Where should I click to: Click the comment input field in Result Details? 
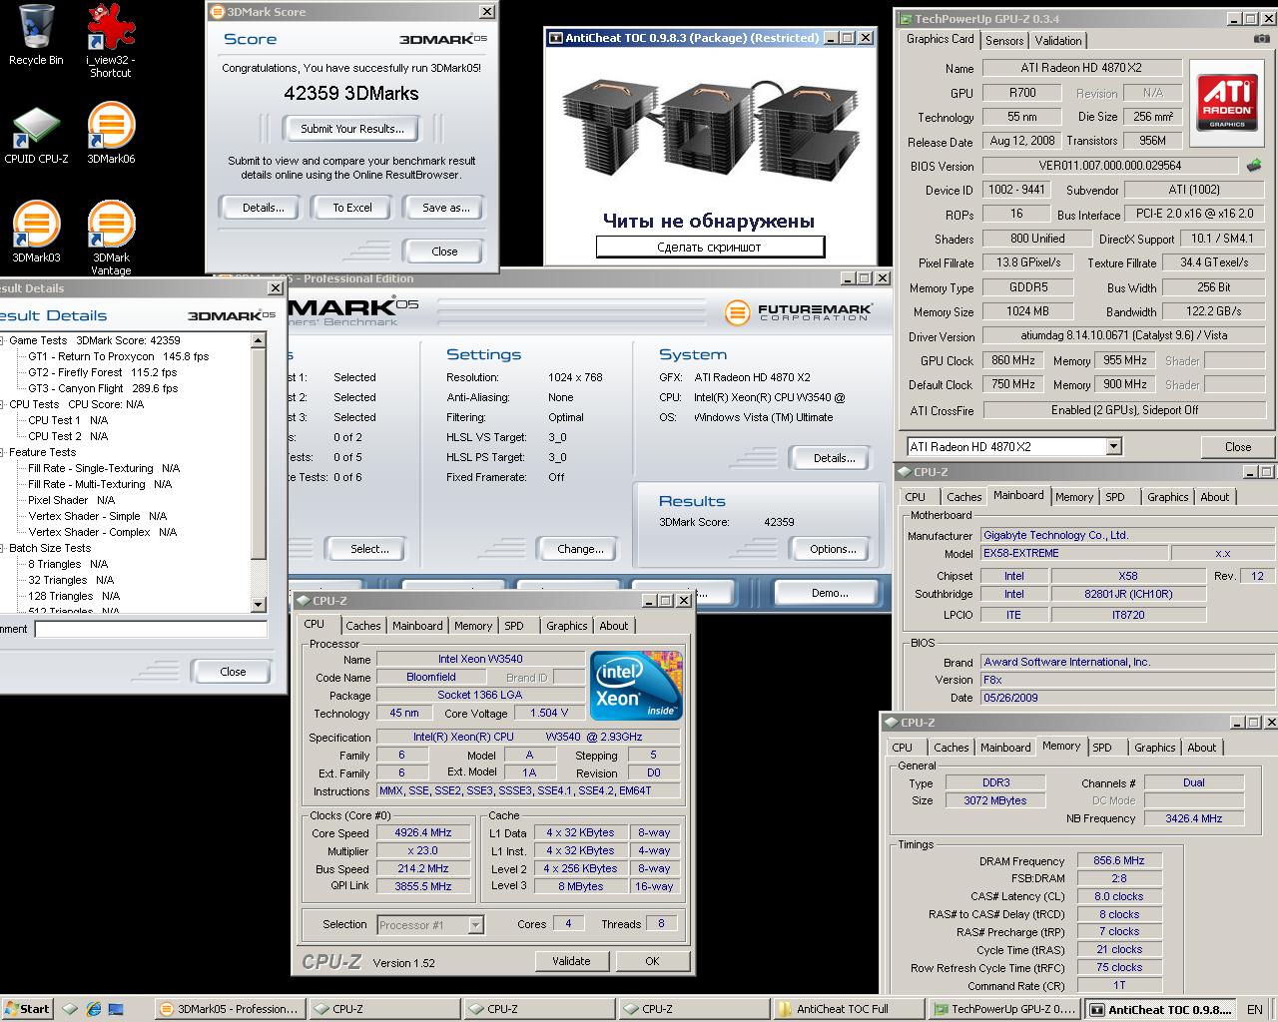coord(151,629)
